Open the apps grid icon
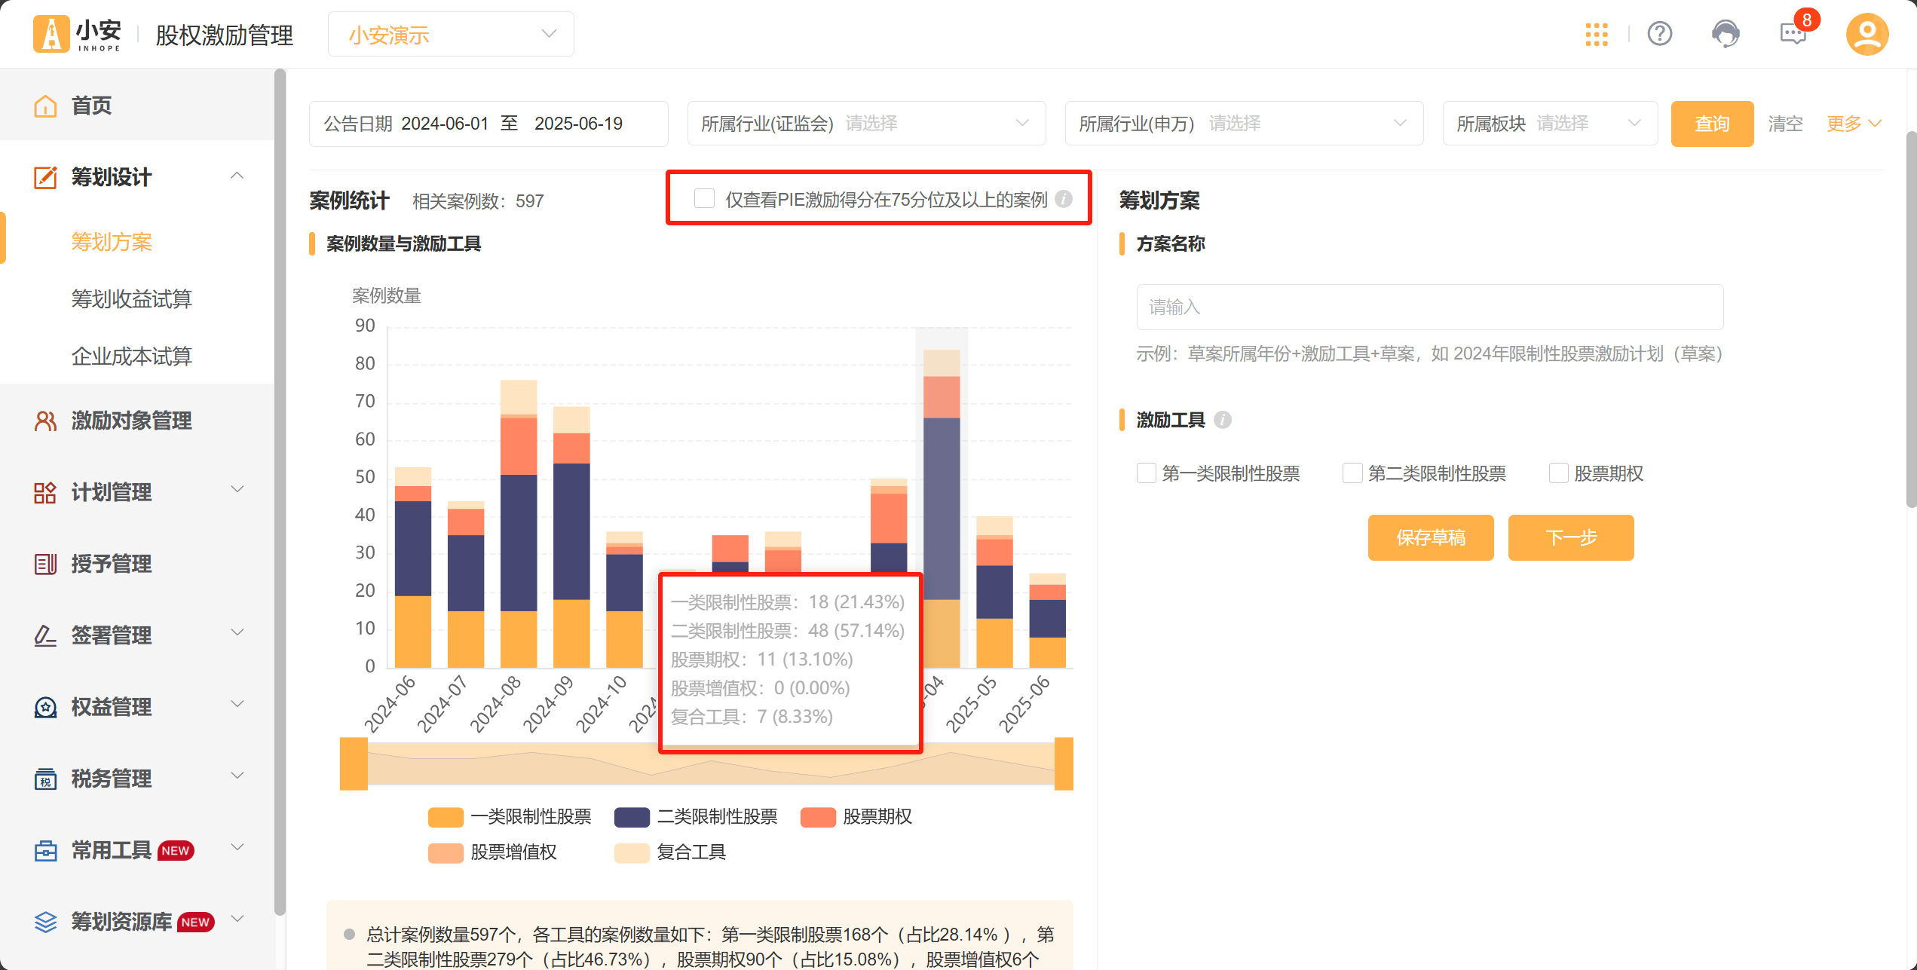The width and height of the screenshot is (1917, 970). (x=1596, y=35)
